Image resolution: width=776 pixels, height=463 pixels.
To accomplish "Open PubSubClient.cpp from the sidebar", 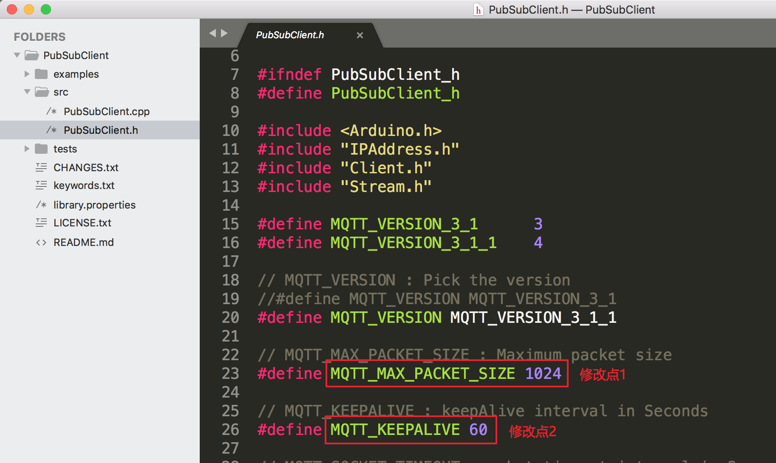I will pyautogui.click(x=106, y=111).
